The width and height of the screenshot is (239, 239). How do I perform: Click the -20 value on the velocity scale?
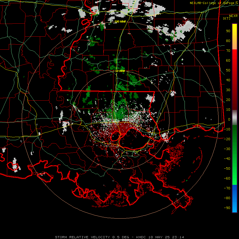tap(227, 139)
